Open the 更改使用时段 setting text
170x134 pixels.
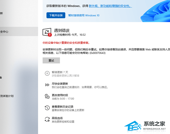(60, 95)
